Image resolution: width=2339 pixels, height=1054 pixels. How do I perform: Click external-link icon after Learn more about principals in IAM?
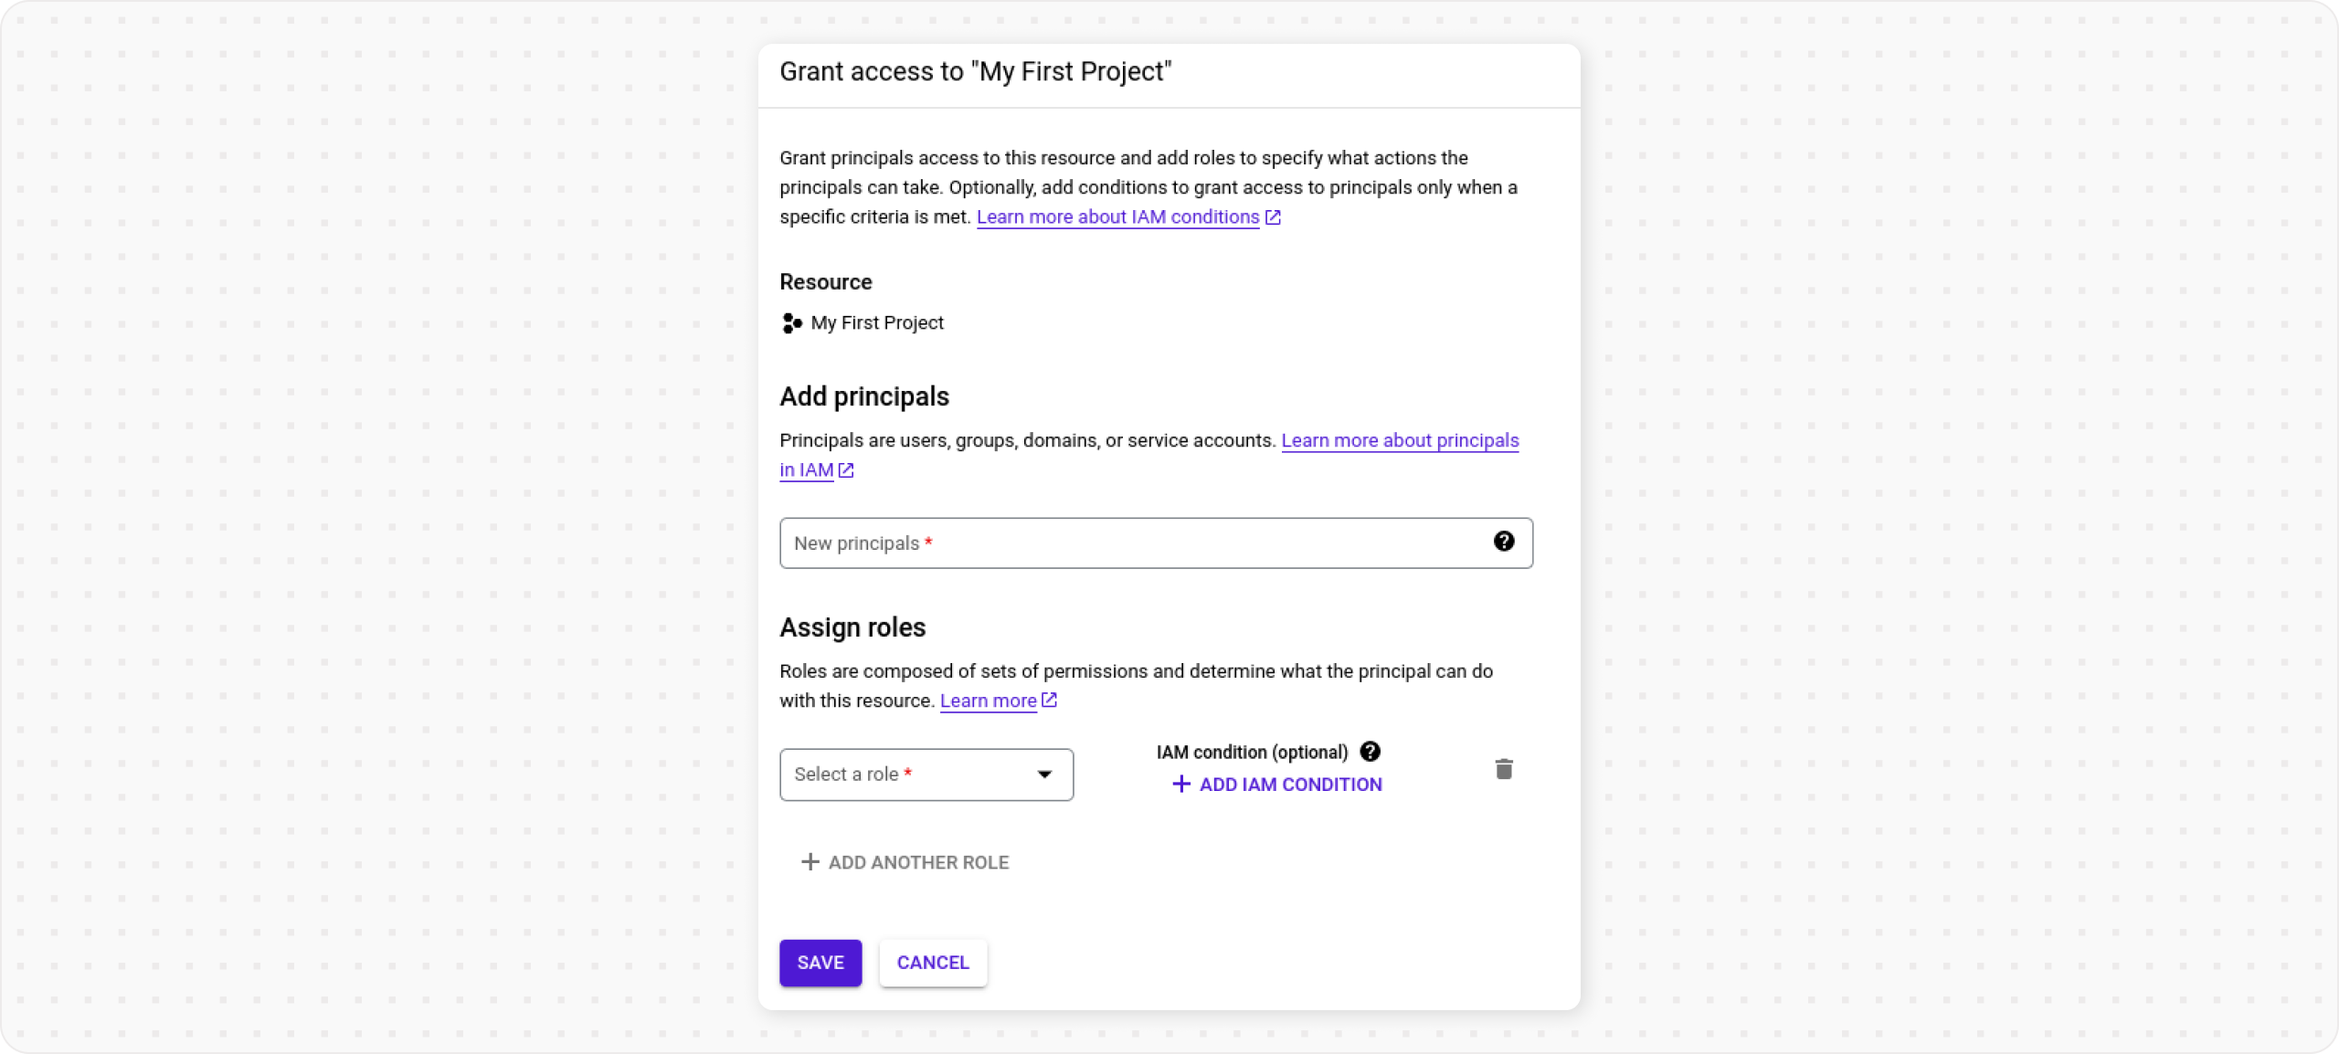(845, 470)
